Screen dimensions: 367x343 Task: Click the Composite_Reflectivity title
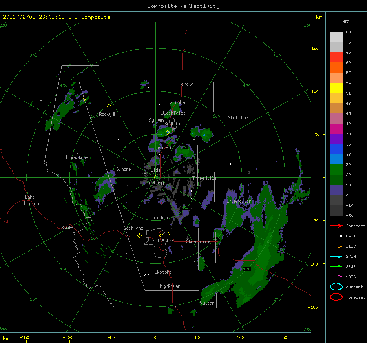(183, 6)
